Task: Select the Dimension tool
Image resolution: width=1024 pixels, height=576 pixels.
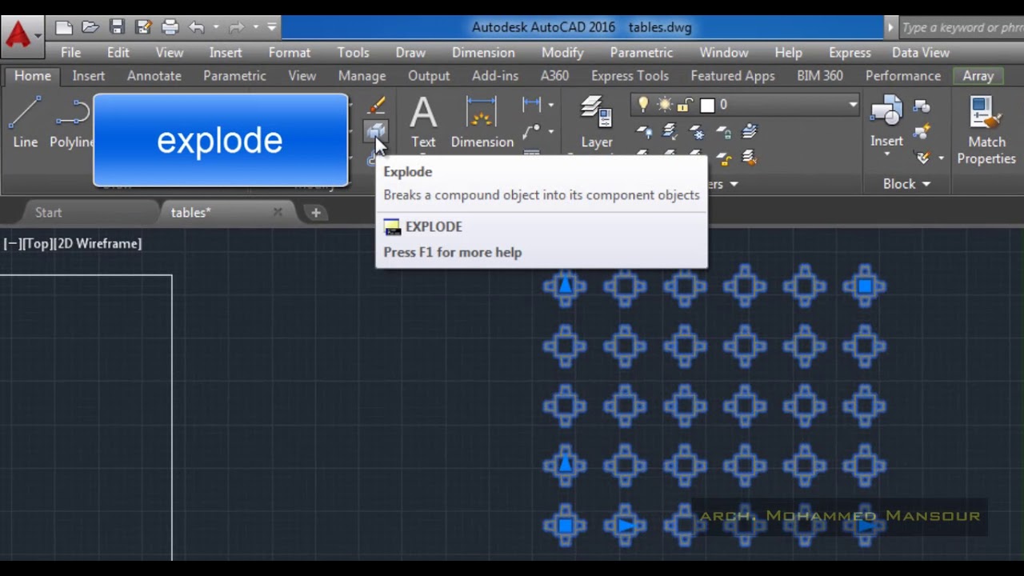Action: [482, 122]
